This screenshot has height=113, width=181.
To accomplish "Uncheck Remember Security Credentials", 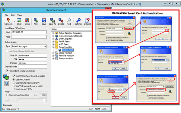I will (7, 71).
